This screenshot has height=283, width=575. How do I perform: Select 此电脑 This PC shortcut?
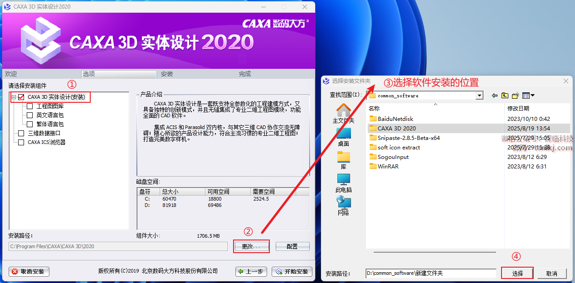click(343, 183)
